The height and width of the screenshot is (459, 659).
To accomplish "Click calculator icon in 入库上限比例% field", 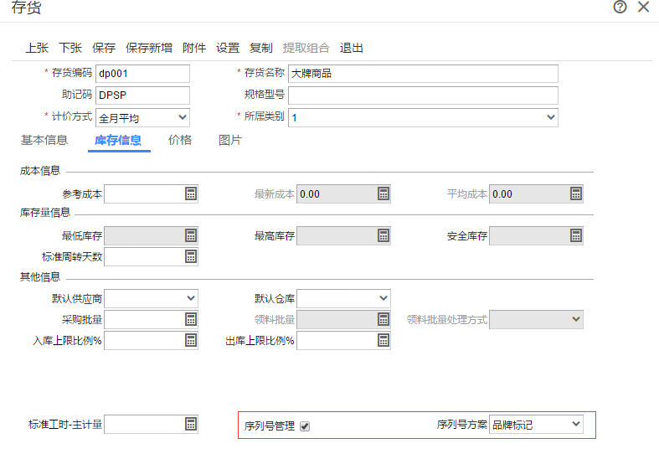I will click(191, 340).
